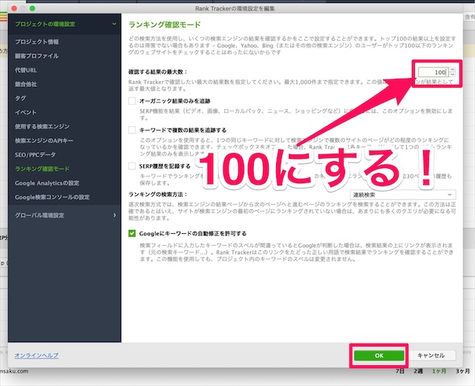Select ランキング確認モード in the sidebar
This screenshot has height=386, width=475.
tap(42, 169)
